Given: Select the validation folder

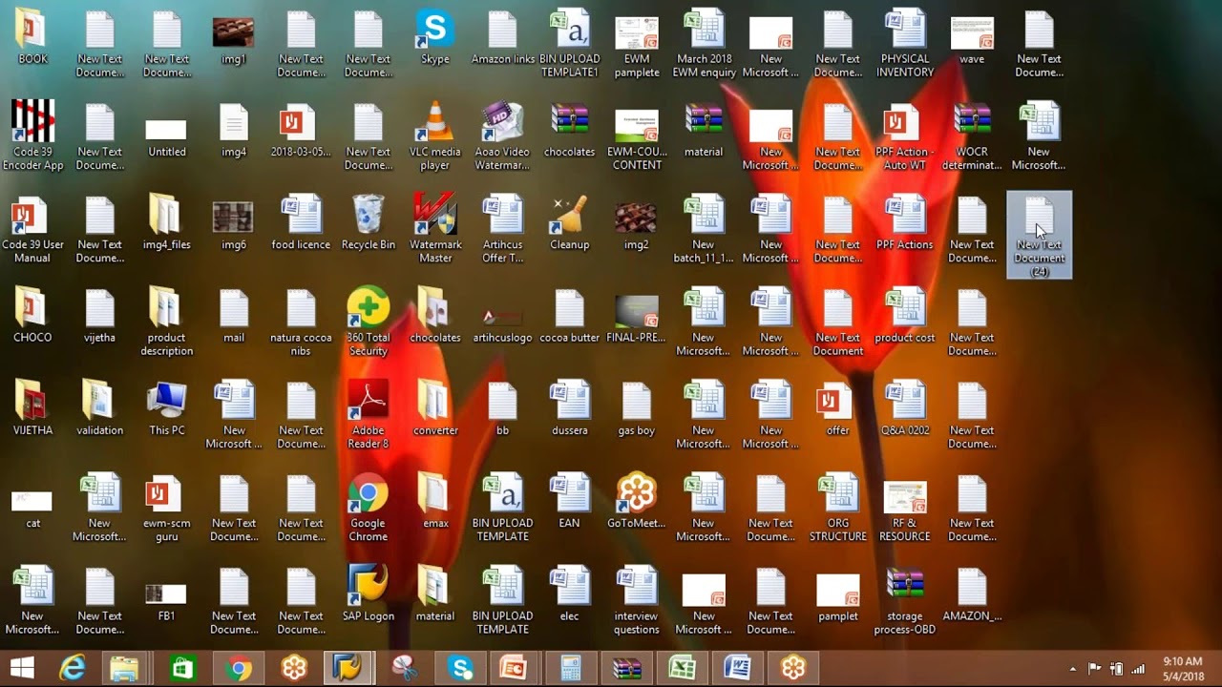Looking at the screenshot, I should click(99, 407).
